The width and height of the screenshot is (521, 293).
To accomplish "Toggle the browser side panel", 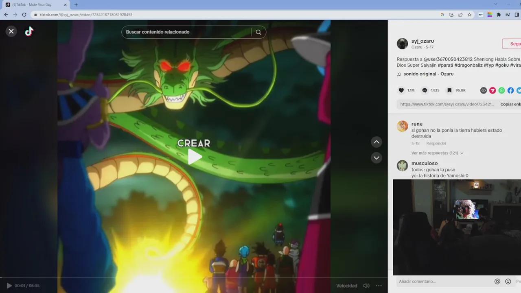I will click(517, 15).
